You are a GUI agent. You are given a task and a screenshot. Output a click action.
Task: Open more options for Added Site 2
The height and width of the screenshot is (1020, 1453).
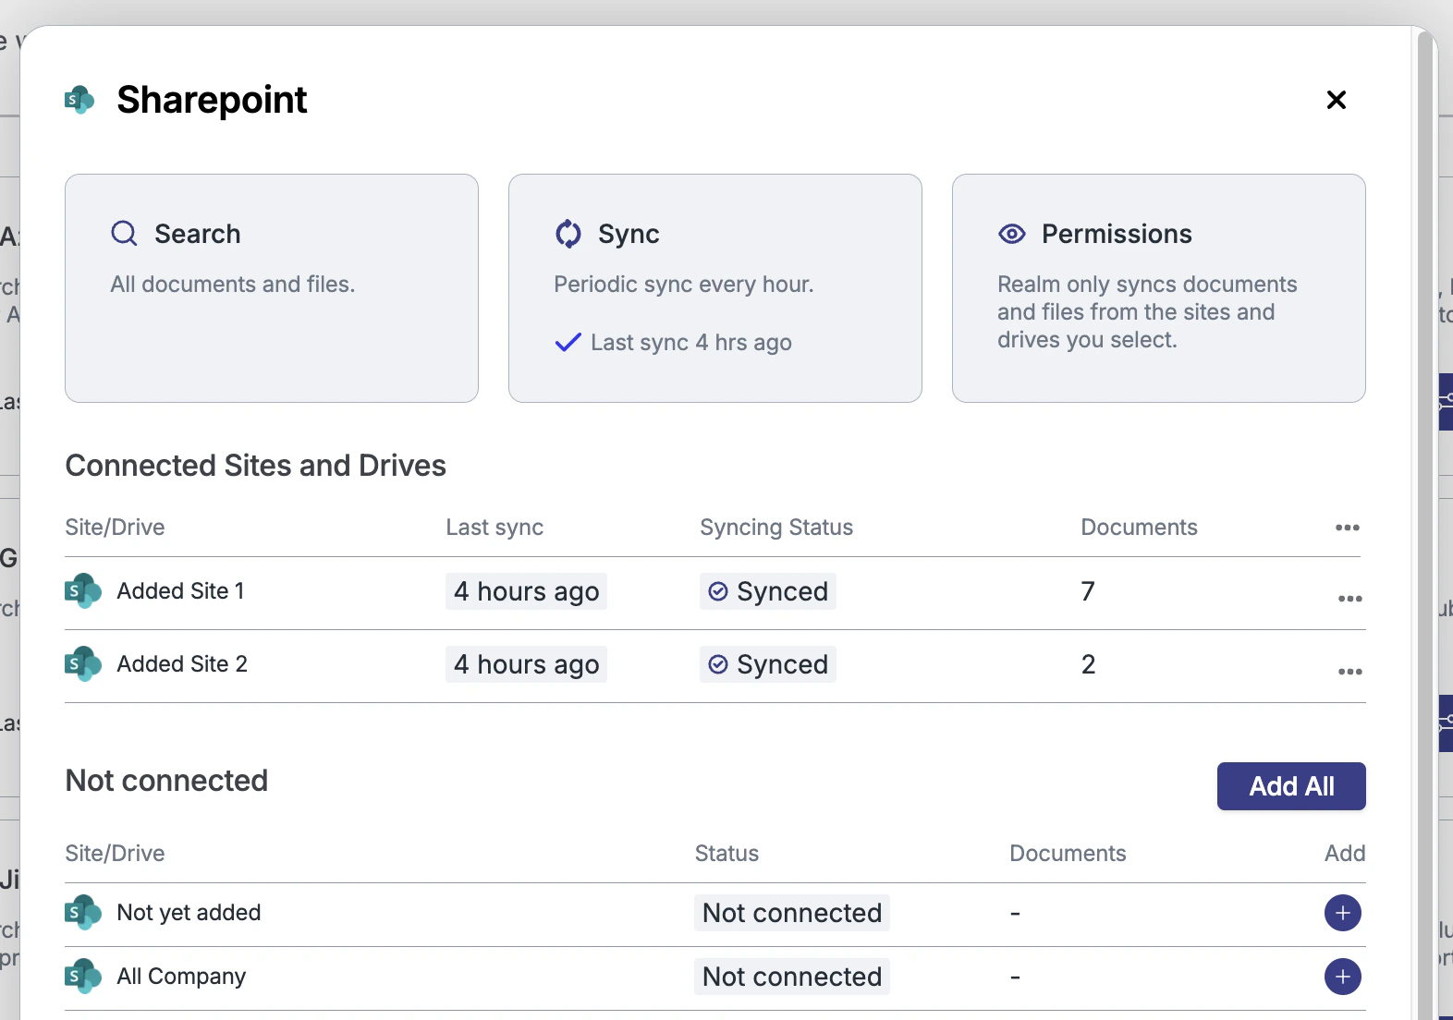[x=1349, y=672]
